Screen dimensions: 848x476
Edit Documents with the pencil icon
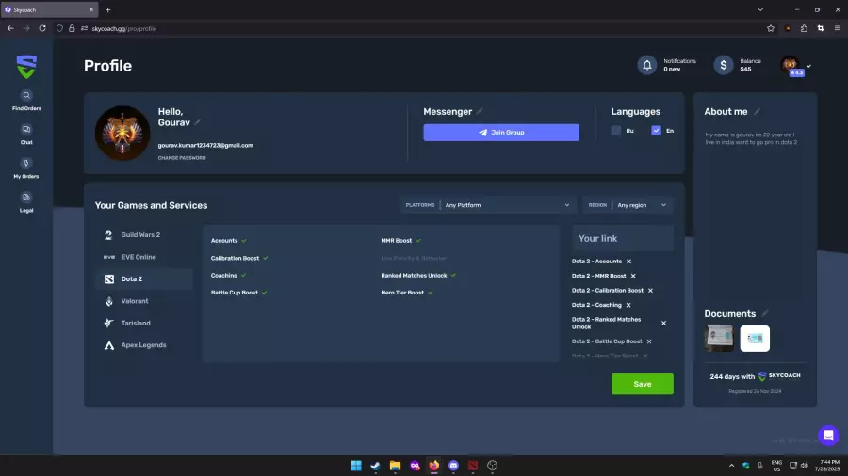click(x=765, y=313)
